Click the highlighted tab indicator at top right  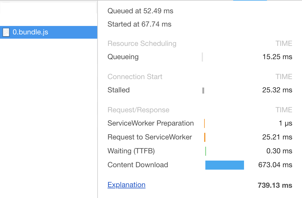[250, 1]
